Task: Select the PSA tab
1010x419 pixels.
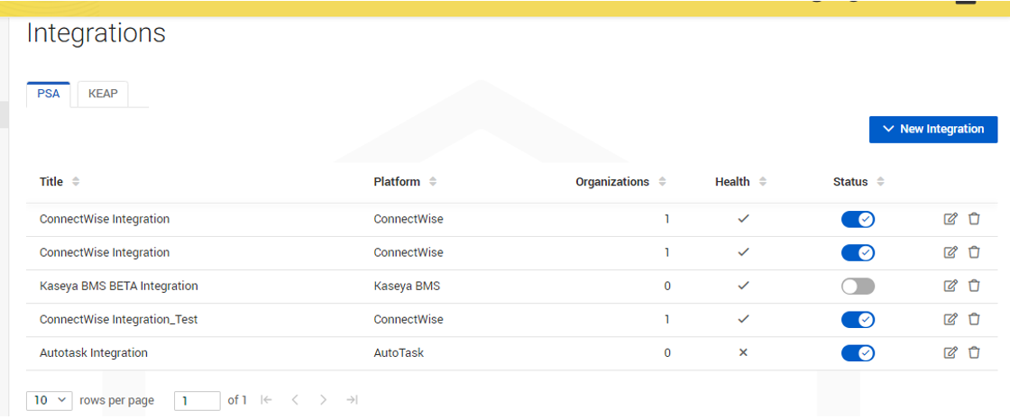Action: 49,94
